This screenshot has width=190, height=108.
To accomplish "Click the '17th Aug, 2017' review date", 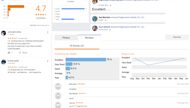I will 182,103.
